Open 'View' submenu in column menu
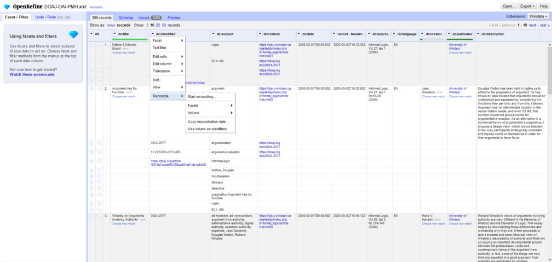The height and width of the screenshot is (262, 552). point(167,87)
